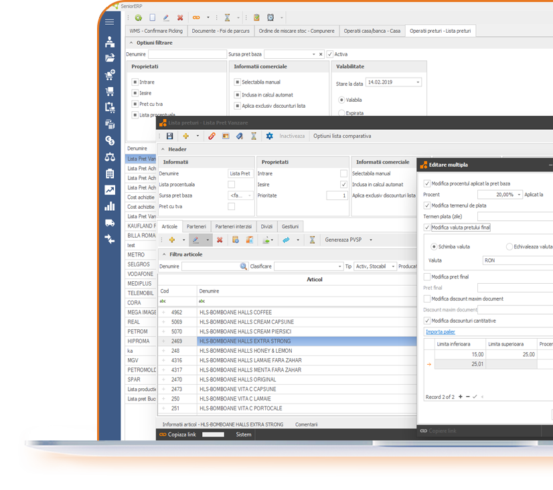Click the green Refresh icon in the top toolbar
Viewport: 553px width, 490px height.
(137, 18)
